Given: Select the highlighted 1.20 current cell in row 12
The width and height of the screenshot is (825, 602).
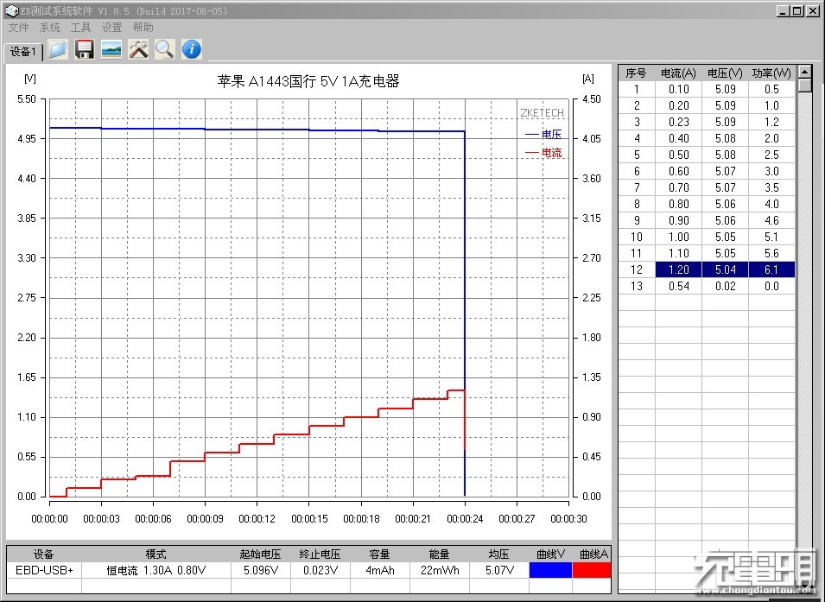Looking at the screenshot, I should click(678, 270).
